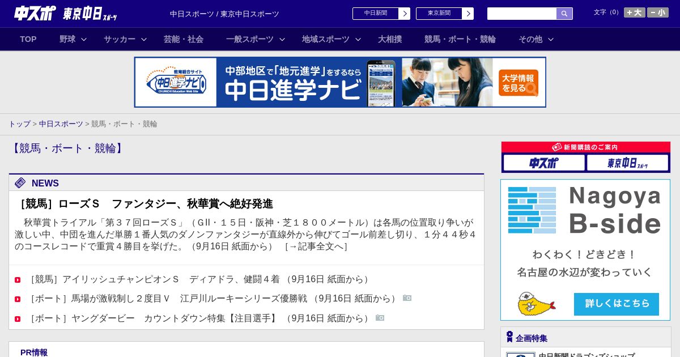Go to トップ breadcrumb link
This screenshot has height=357, width=680.
(20, 124)
